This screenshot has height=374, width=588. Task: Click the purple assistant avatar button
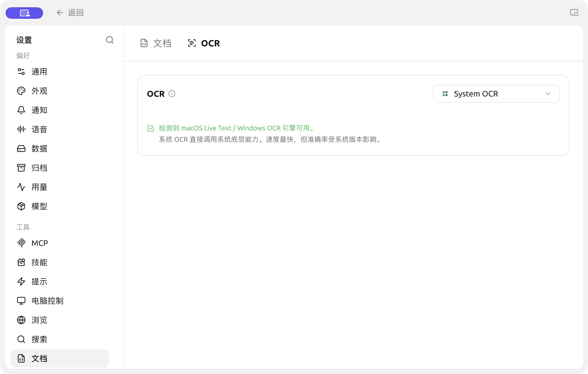24,13
